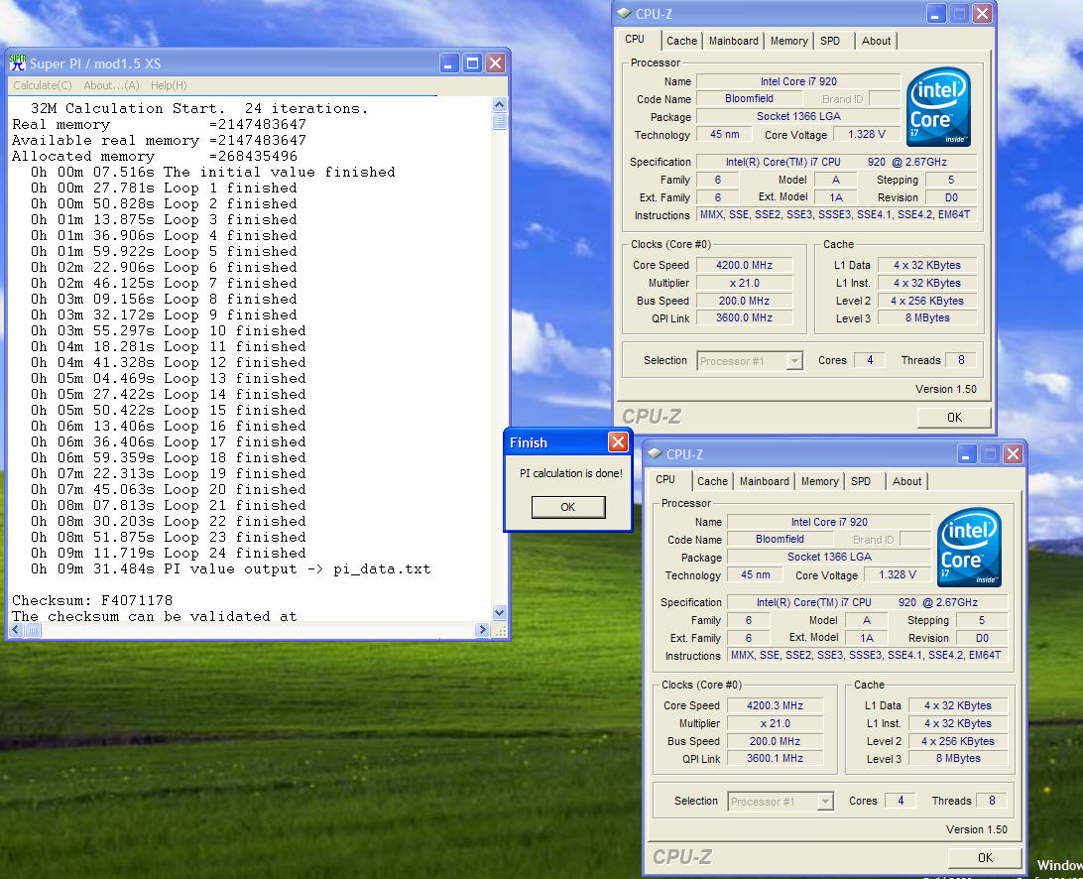
Task: Click OK button in top CPU-Z window
Action: pos(954,418)
